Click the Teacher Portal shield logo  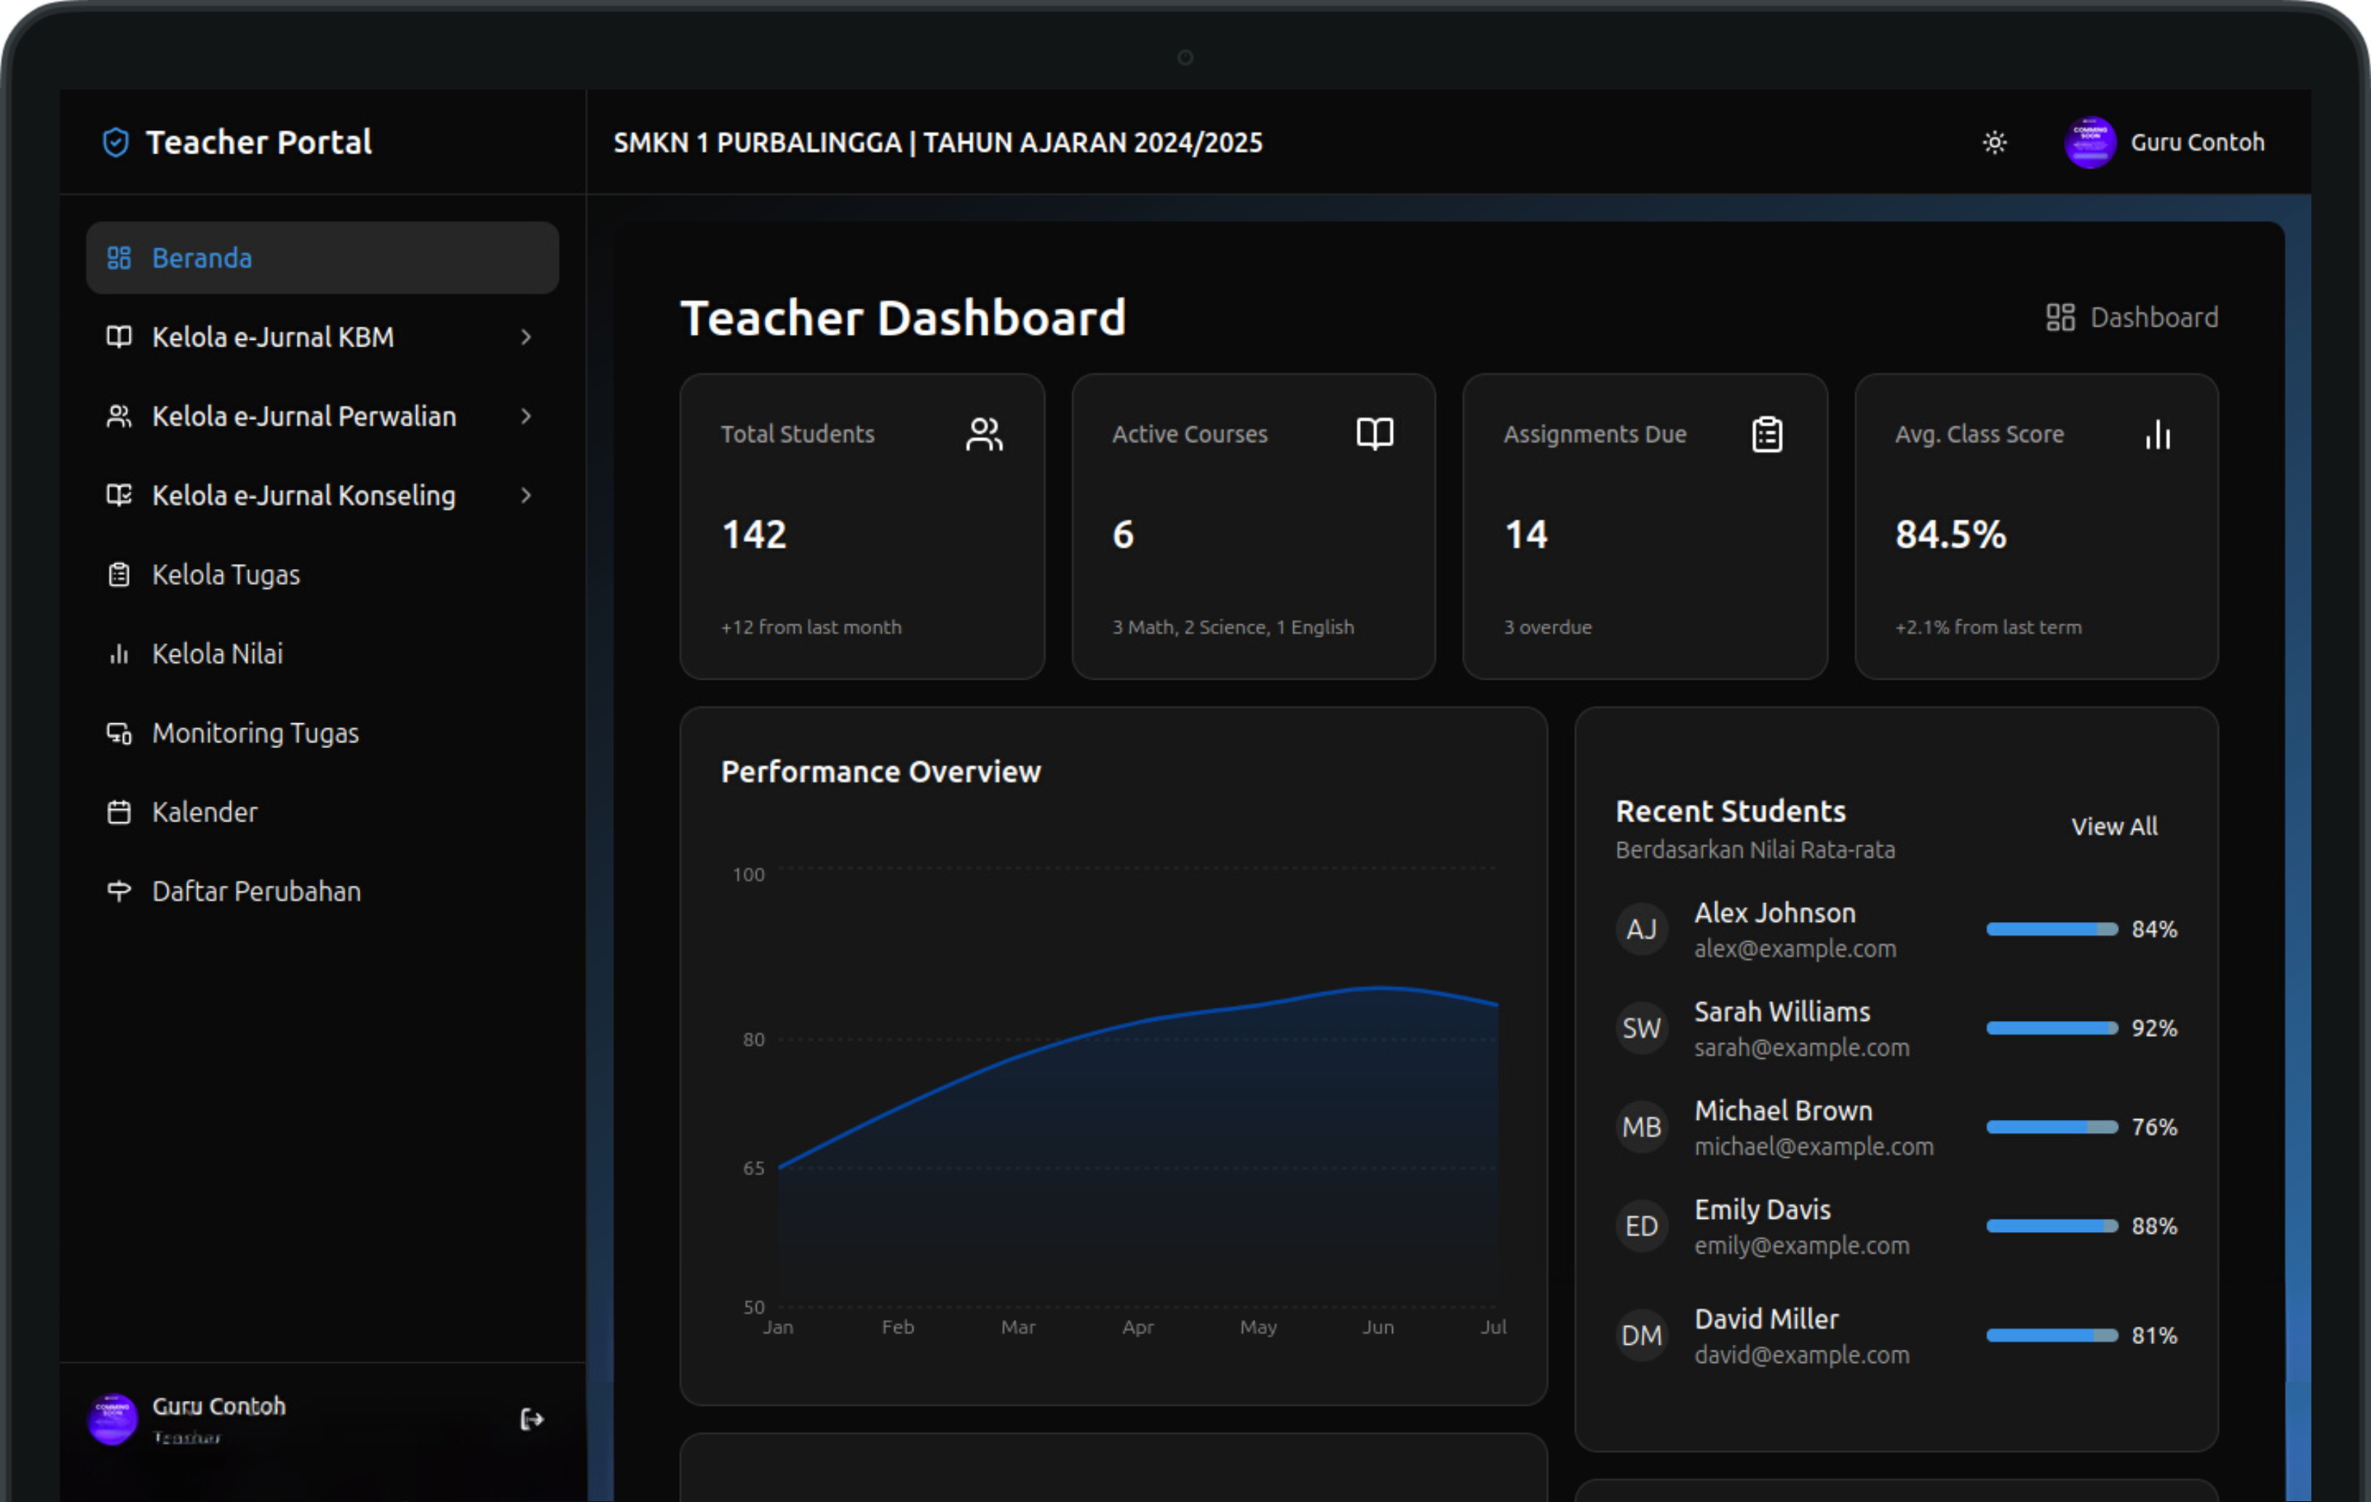click(116, 143)
